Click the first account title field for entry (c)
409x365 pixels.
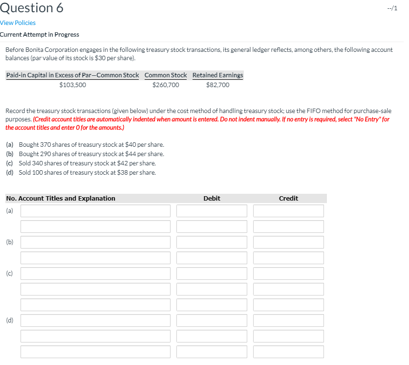pyautogui.click(x=95, y=273)
